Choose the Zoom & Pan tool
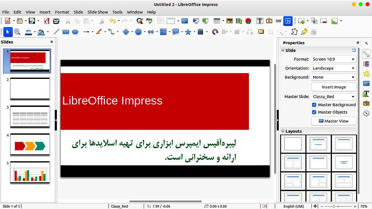The image size is (372, 209). [x=17, y=32]
